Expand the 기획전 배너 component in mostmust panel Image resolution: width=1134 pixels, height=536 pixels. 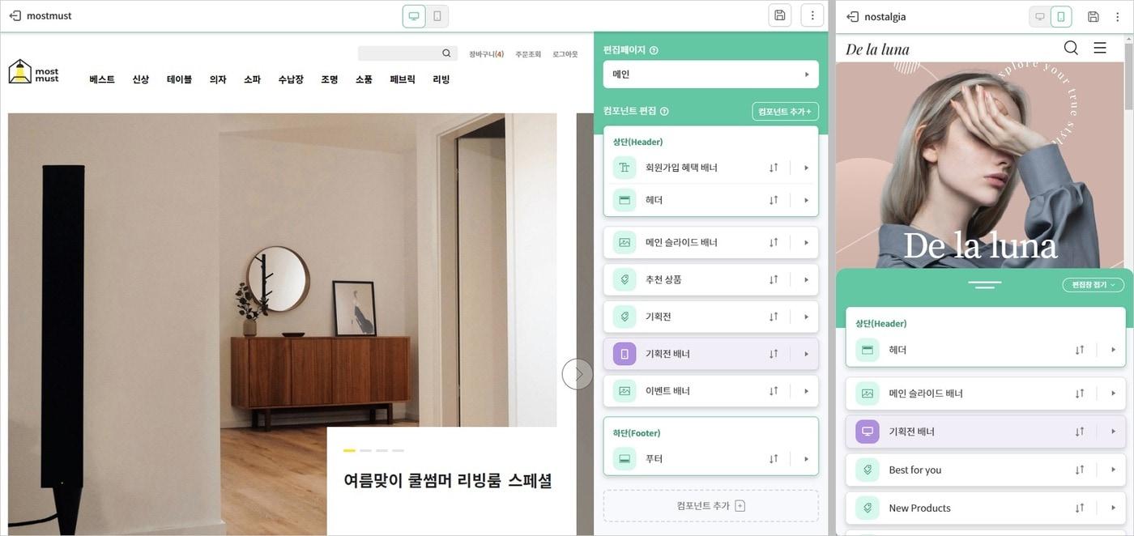click(x=806, y=354)
